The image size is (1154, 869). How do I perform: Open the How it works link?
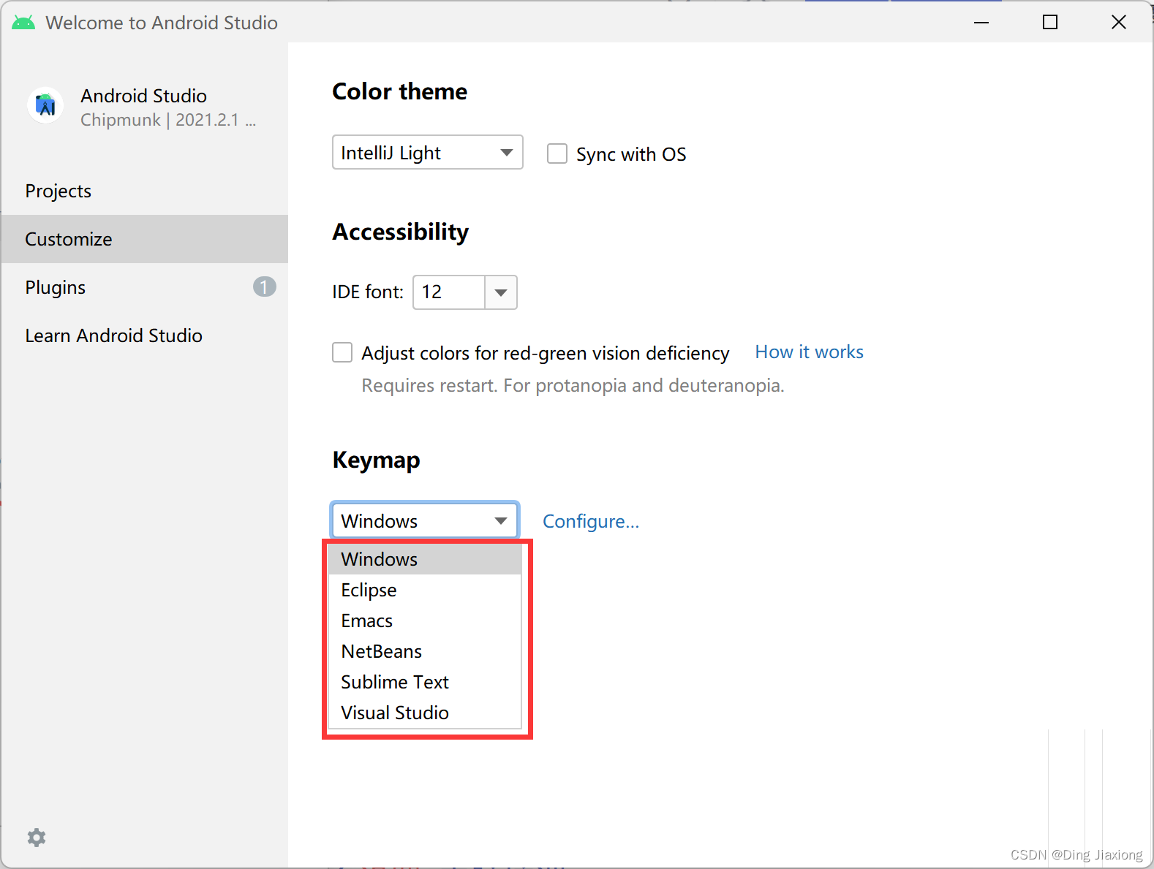[809, 352]
